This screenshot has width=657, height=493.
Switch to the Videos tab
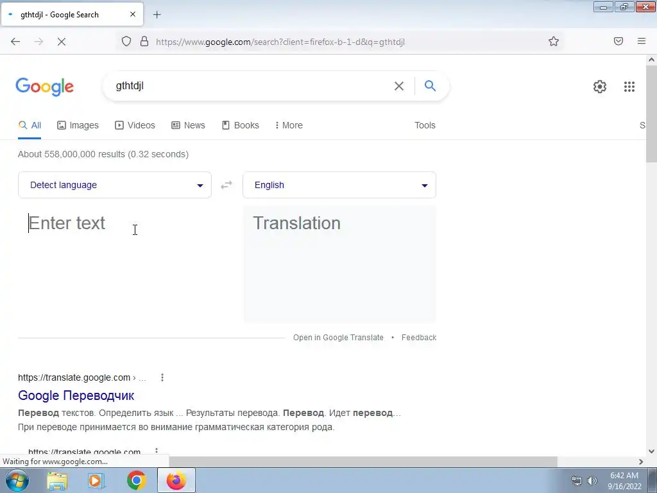point(135,125)
